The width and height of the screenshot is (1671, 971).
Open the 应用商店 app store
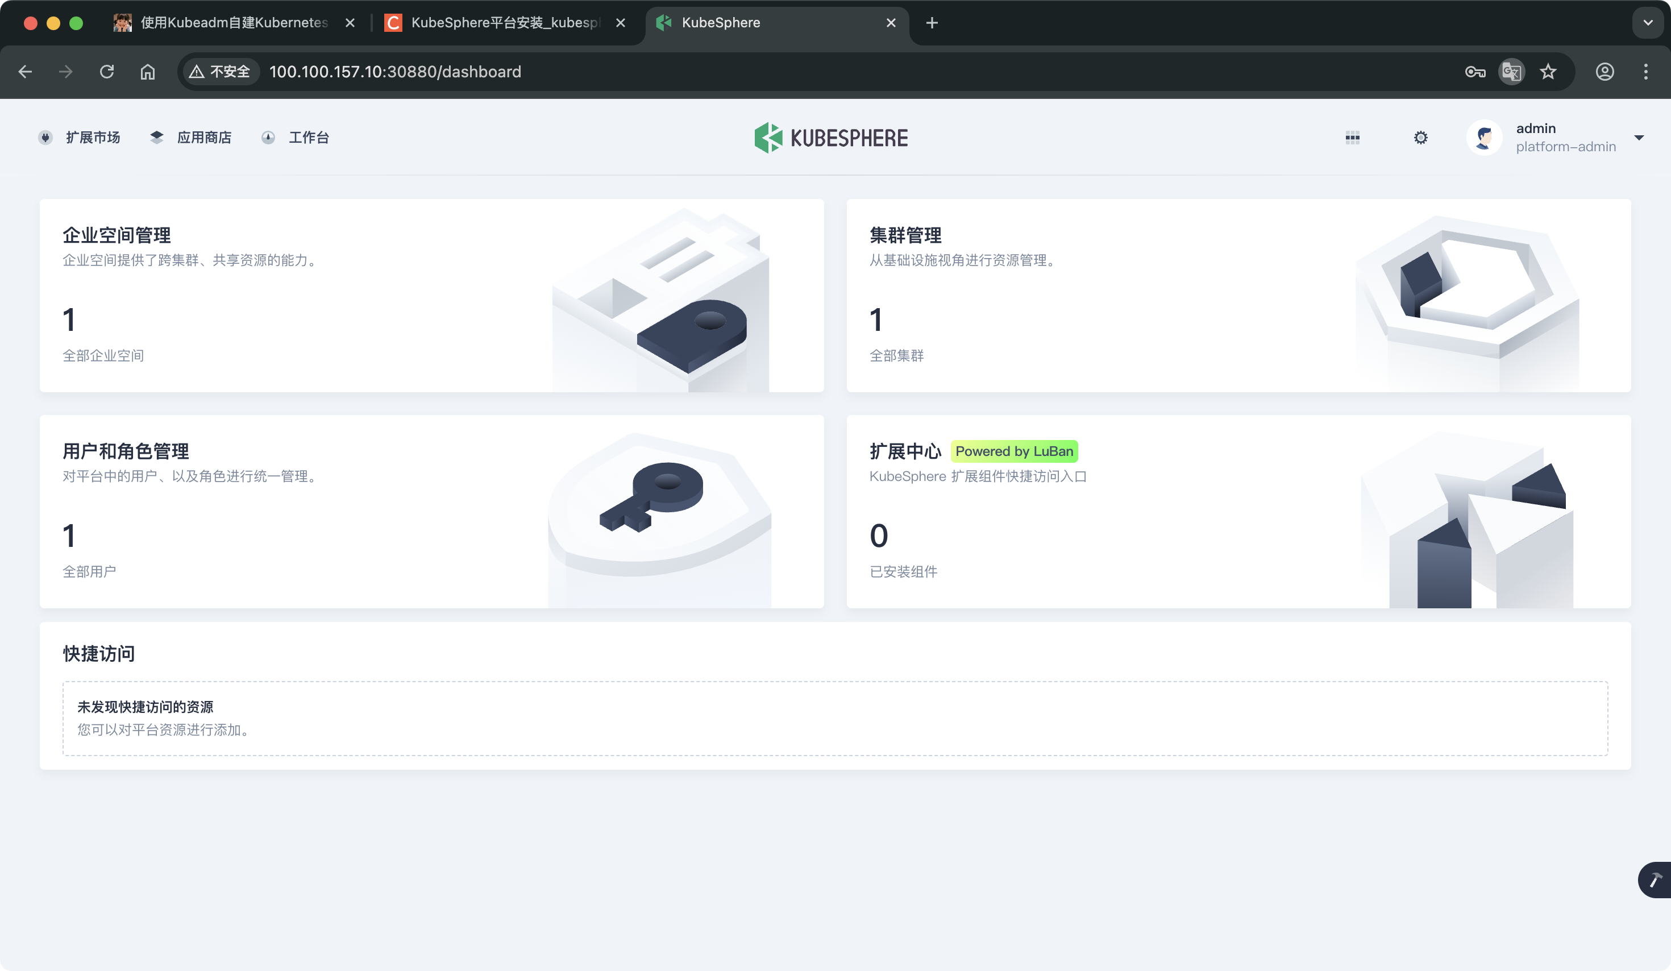point(190,138)
